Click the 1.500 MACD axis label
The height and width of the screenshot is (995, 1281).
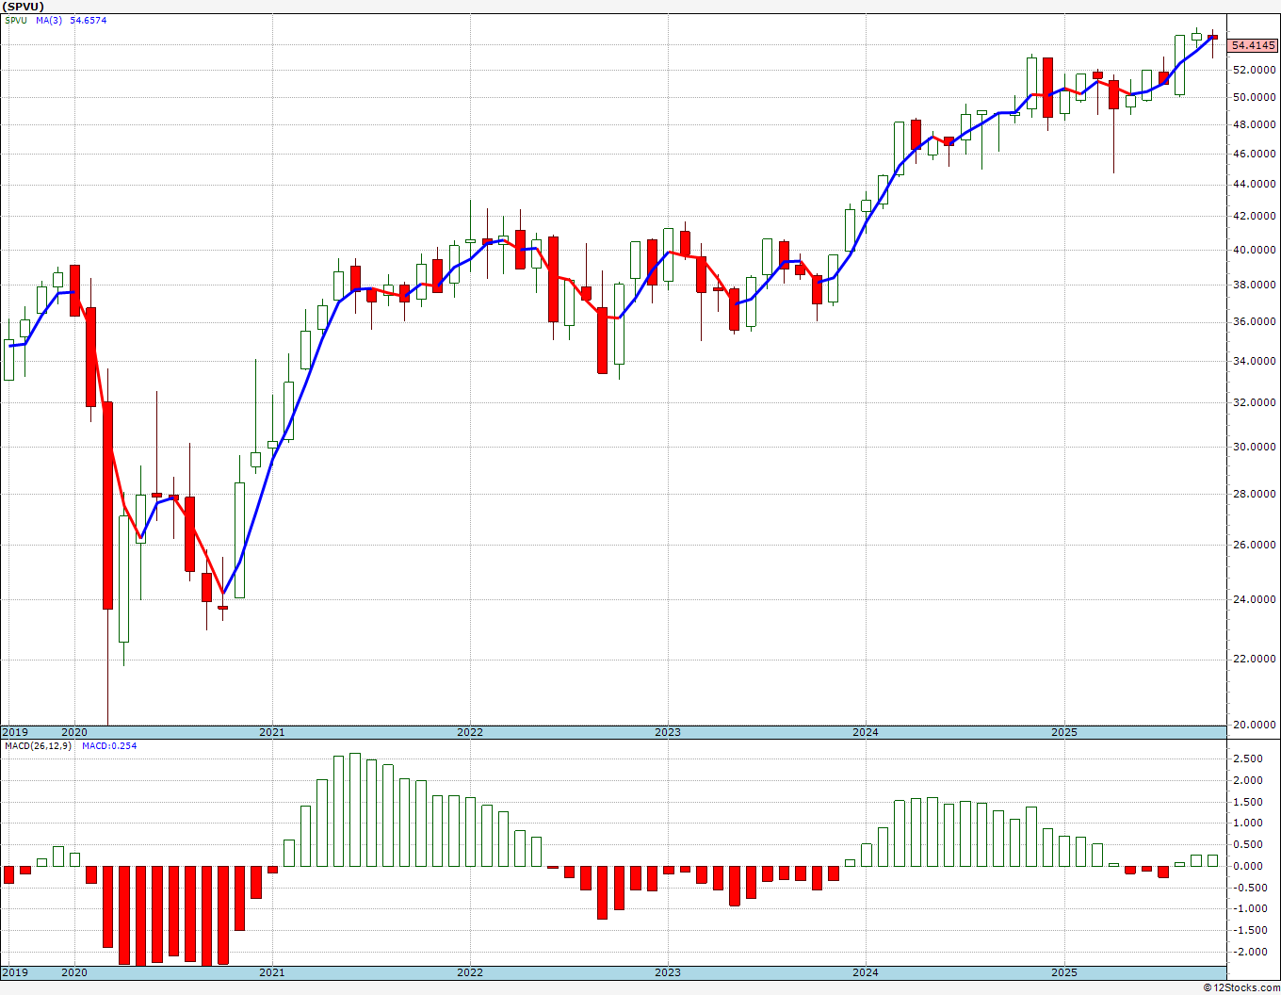(x=1247, y=802)
